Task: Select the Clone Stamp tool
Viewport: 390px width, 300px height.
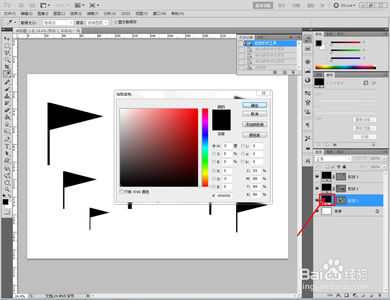Action: click(x=7, y=96)
